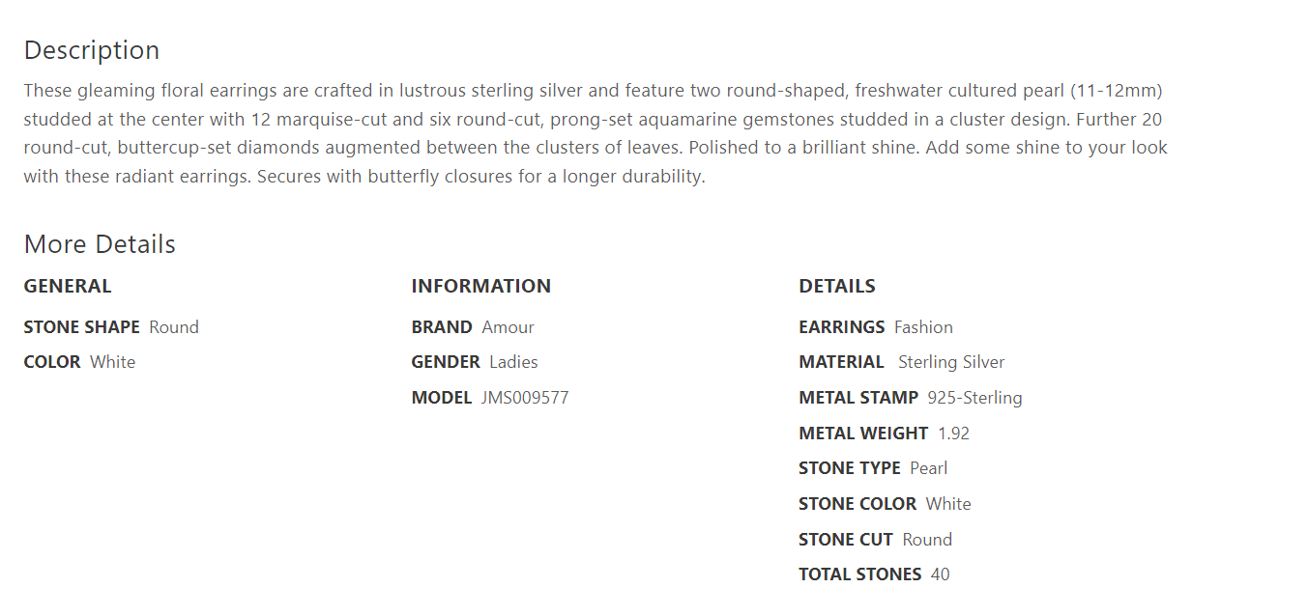Click the GENDER label
This screenshot has width=1308, height=616.
pyautogui.click(x=446, y=362)
